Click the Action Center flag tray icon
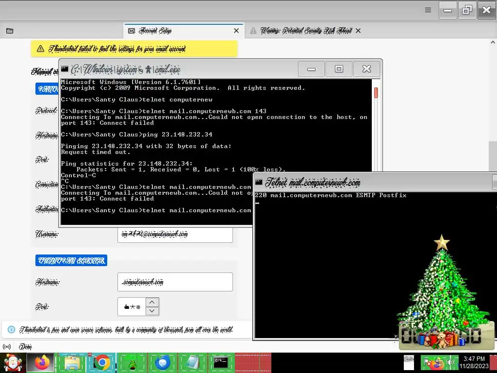497x373 pixels. tap(427, 363)
